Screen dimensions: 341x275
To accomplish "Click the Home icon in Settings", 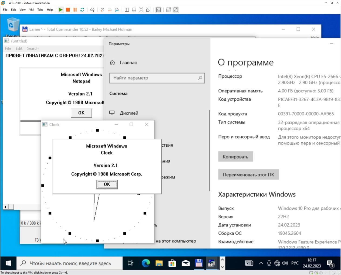I will (x=112, y=63).
